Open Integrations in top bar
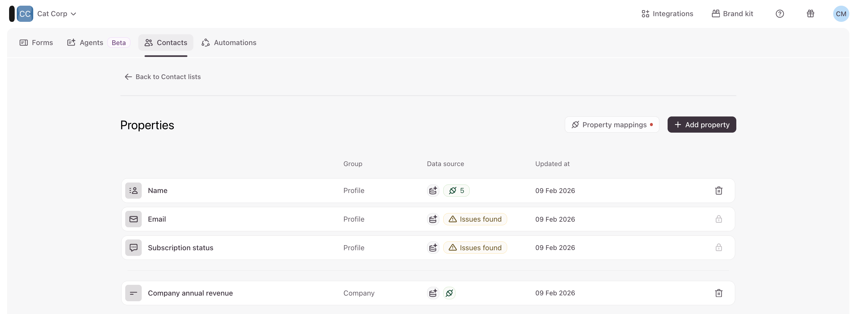Viewport: 857px width, 314px height. click(x=667, y=14)
